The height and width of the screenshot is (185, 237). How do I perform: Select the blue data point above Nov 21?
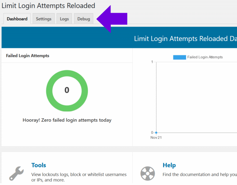click(x=156, y=132)
